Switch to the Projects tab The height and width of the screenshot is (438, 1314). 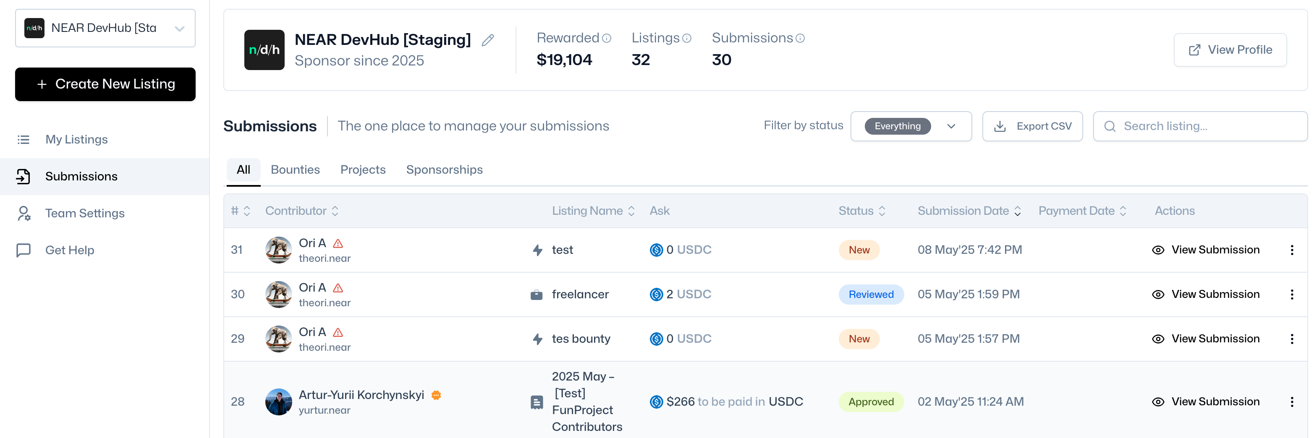tap(363, 170)
